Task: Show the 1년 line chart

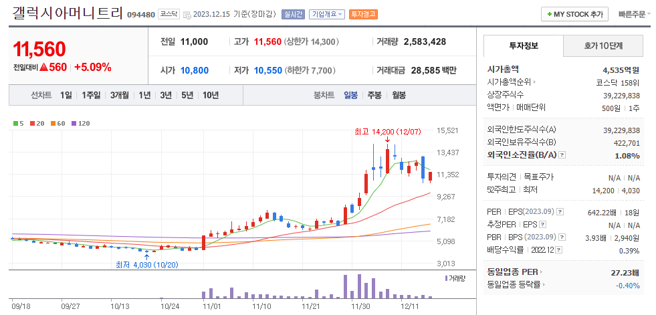Action: click(144, 95)
